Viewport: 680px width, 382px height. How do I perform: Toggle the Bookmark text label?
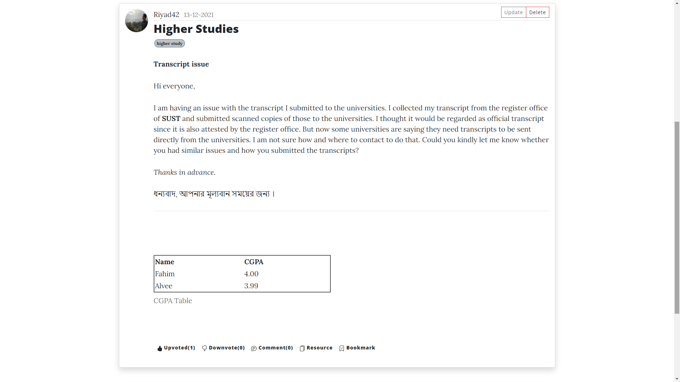361,348
